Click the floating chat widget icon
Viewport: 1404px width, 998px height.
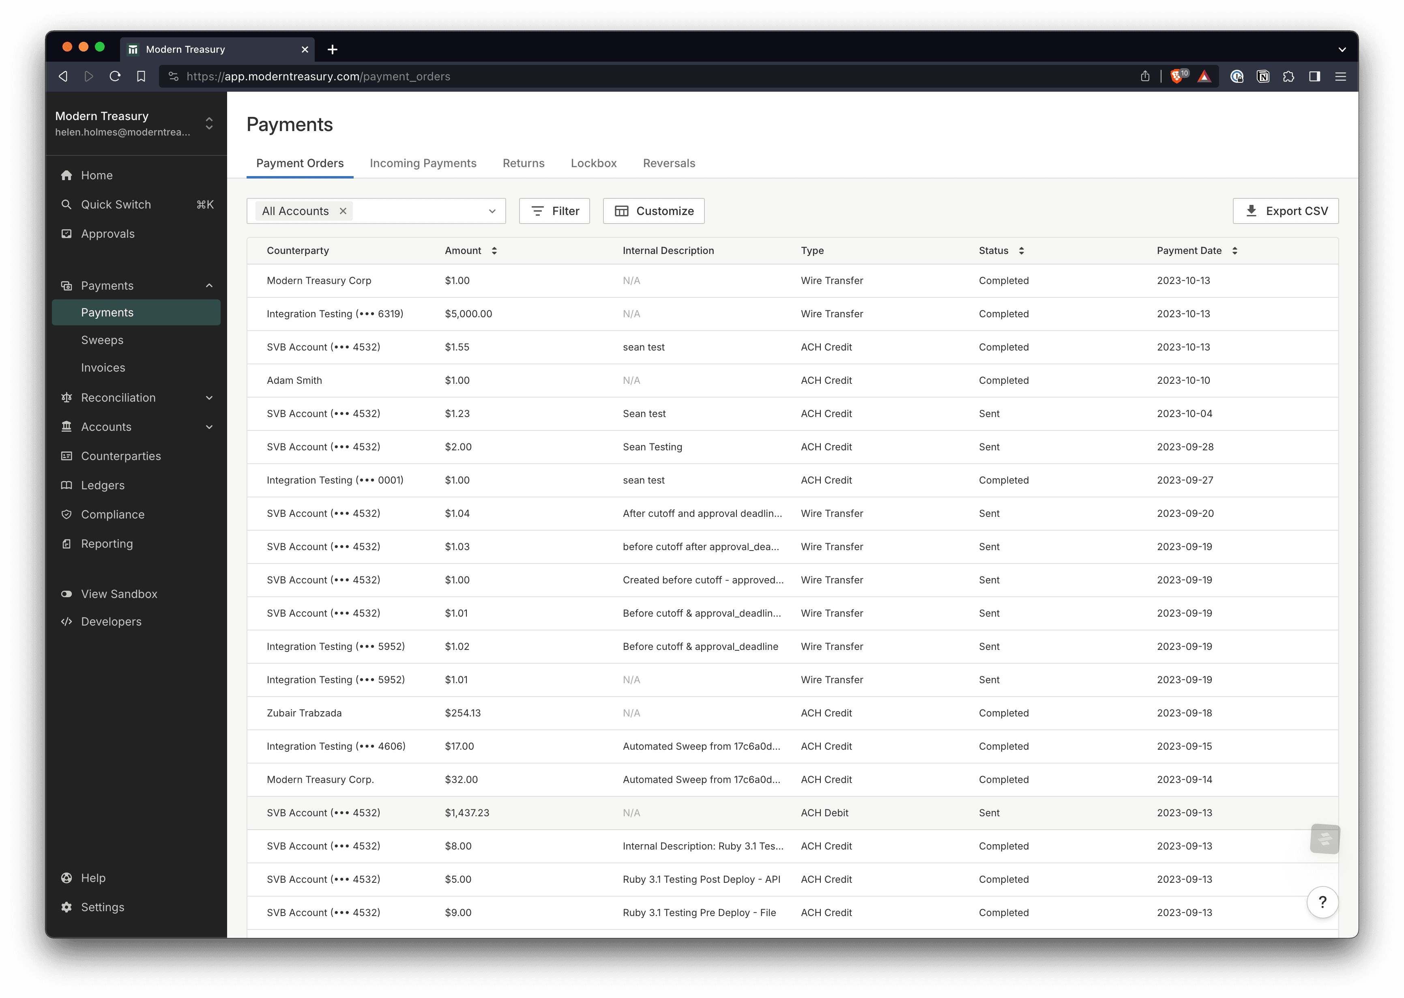click(x=1325, y=839)
